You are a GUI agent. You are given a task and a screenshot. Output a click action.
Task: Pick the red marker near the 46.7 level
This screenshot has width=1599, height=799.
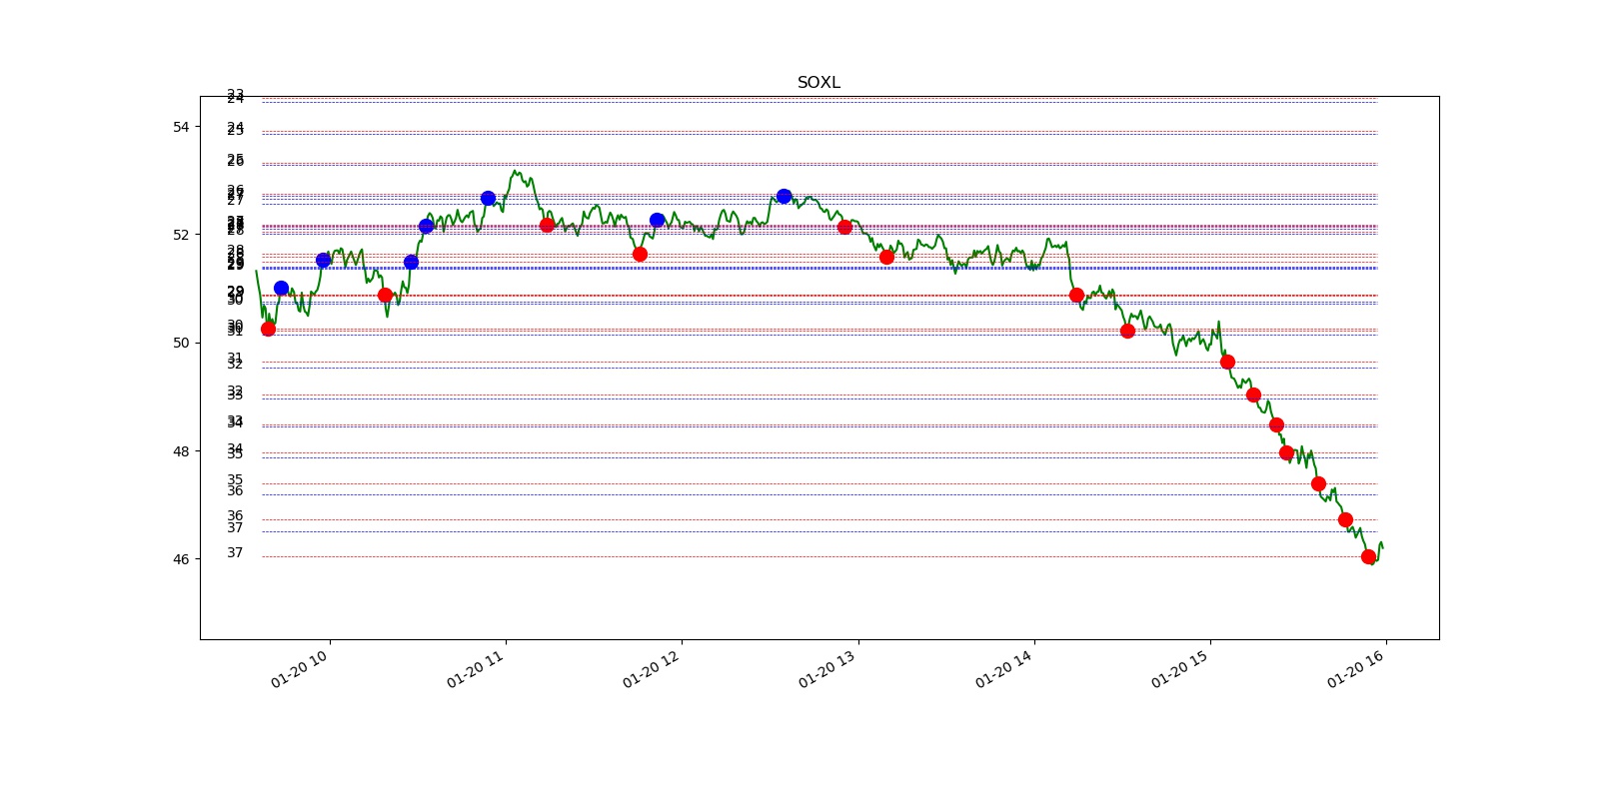coord(1345,519)
